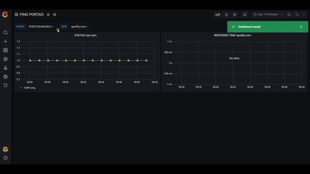Open the Explore compass icon

pyautogui.click(x=5, y=59)
